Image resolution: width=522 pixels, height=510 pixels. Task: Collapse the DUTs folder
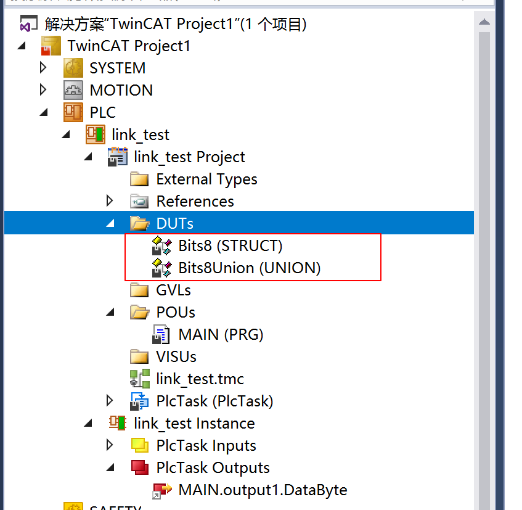(x=110, y=223)
